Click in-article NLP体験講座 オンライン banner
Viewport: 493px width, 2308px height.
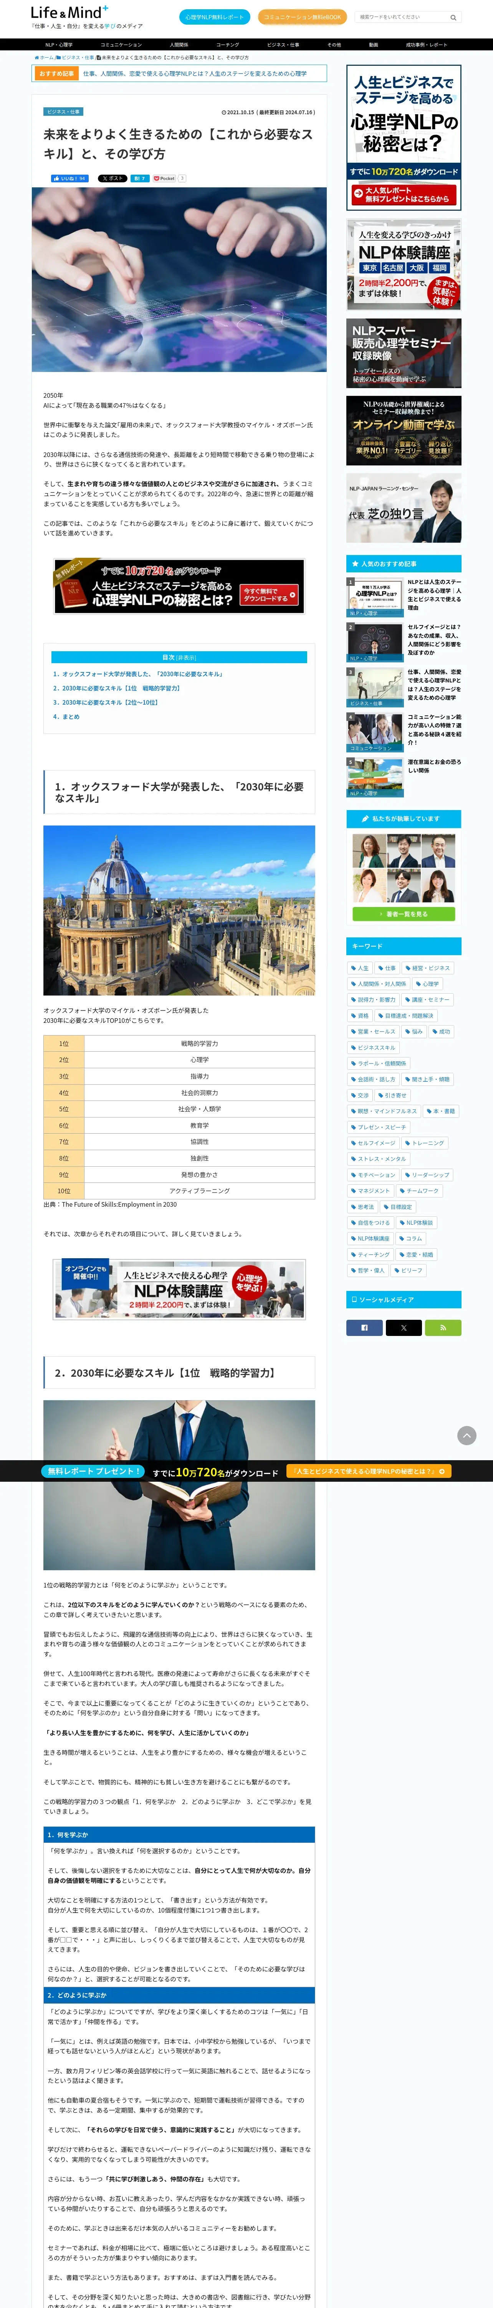pyautogui.click(x=179, y=1289)
